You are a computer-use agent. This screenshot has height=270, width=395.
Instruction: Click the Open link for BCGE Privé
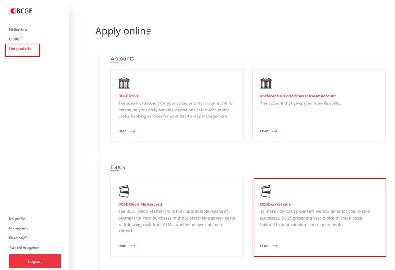click(x=122, y=131)
